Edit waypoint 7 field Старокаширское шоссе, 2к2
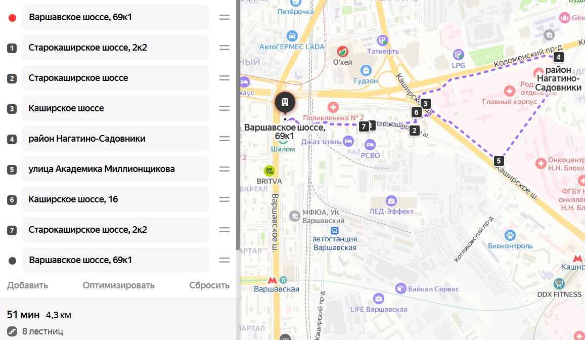Viewport: 585px width, 340px height. click(x=116, y=230)
